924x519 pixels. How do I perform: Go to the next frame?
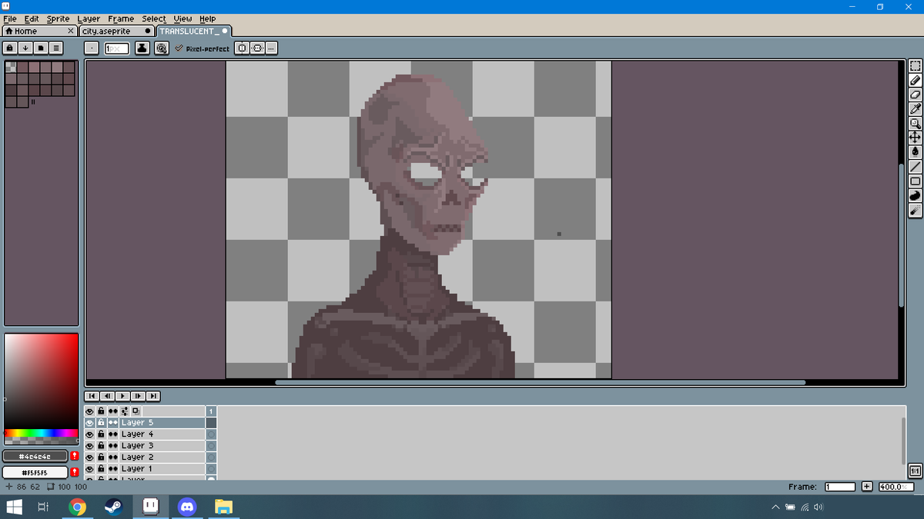tap(138, 396)
